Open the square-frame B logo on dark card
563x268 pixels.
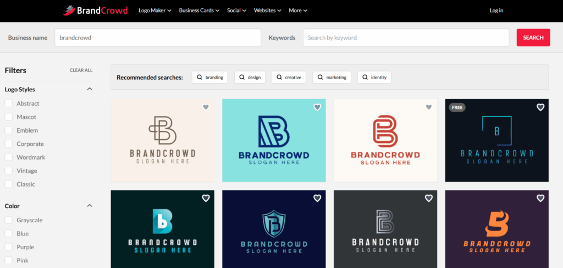coord(497,140)
